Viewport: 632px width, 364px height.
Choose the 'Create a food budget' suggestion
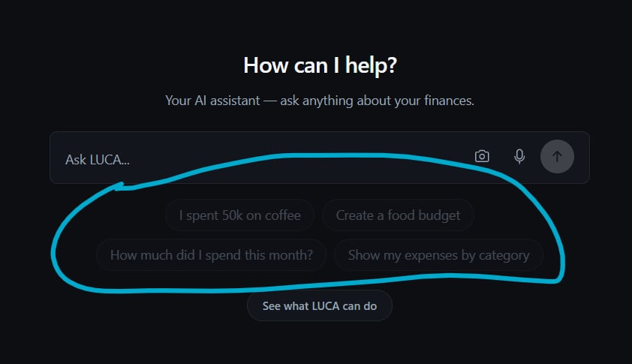point(398,215)
